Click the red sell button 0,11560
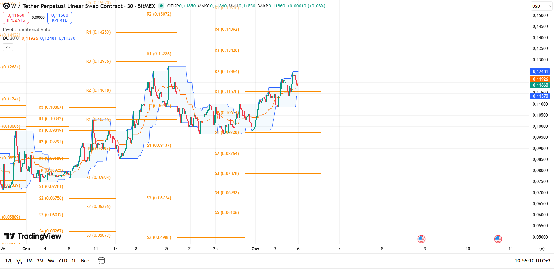The height and width of the screenshot is (269, 554). click(x=16, y=18)
